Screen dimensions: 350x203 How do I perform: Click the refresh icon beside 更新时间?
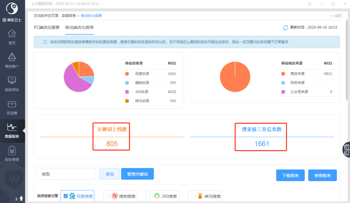(x=285, y=28)
